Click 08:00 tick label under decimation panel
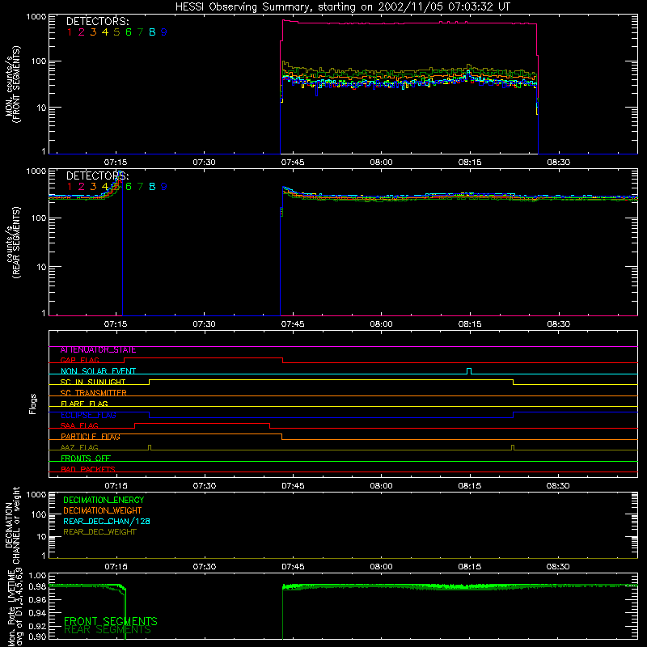This screenshot has width=647, height=647. 381,567
